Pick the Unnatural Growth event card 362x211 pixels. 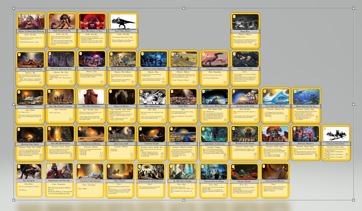pos(215,68)
